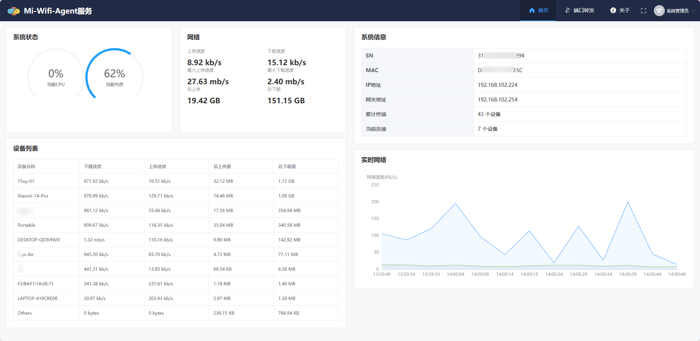This screenshot has width=700, height=341.
Task: Click the 14:00:39 peak on network chart
Action: pos(628,202)
